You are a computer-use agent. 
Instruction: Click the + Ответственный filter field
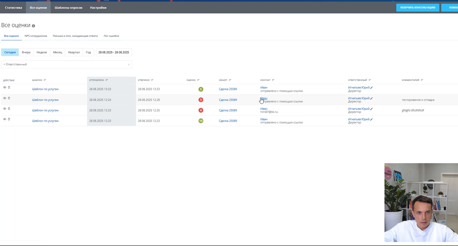click(66, 65)
